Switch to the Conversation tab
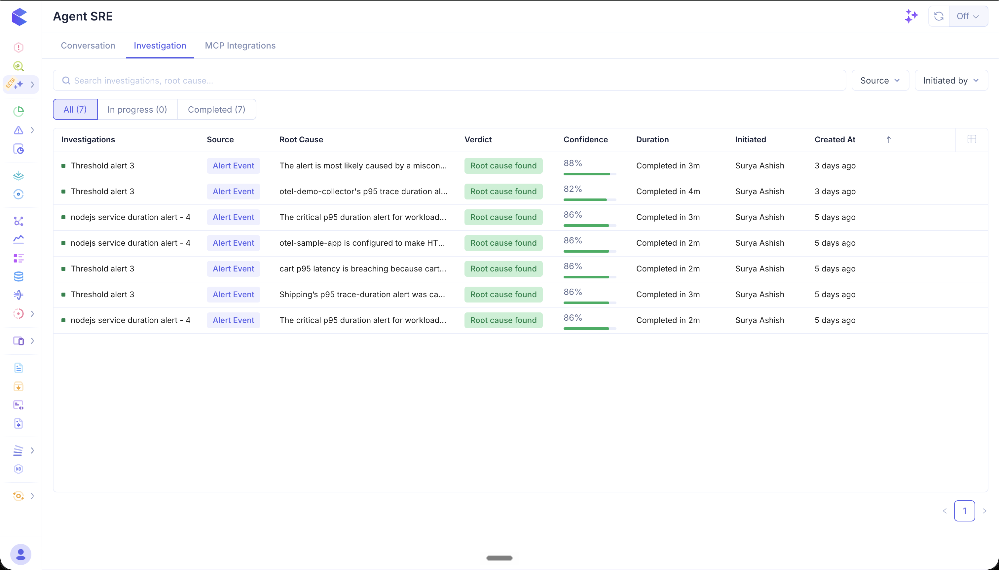999x570 pixels. pos(88,46)
